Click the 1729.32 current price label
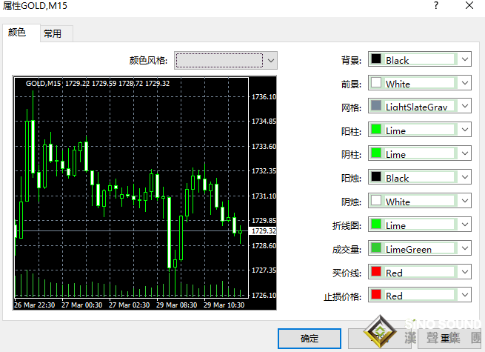The height and width of the screenshot is (352, 485). [263, 231]
